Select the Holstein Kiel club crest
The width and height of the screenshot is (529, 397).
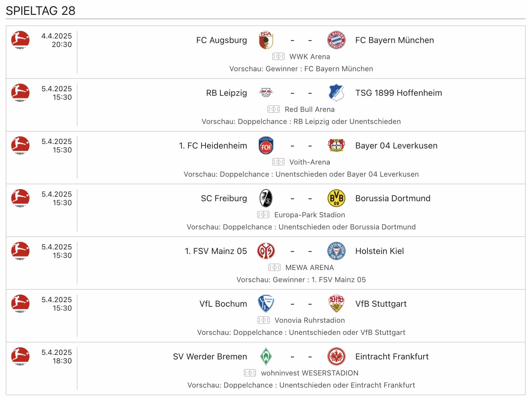[x=336, y=251]
